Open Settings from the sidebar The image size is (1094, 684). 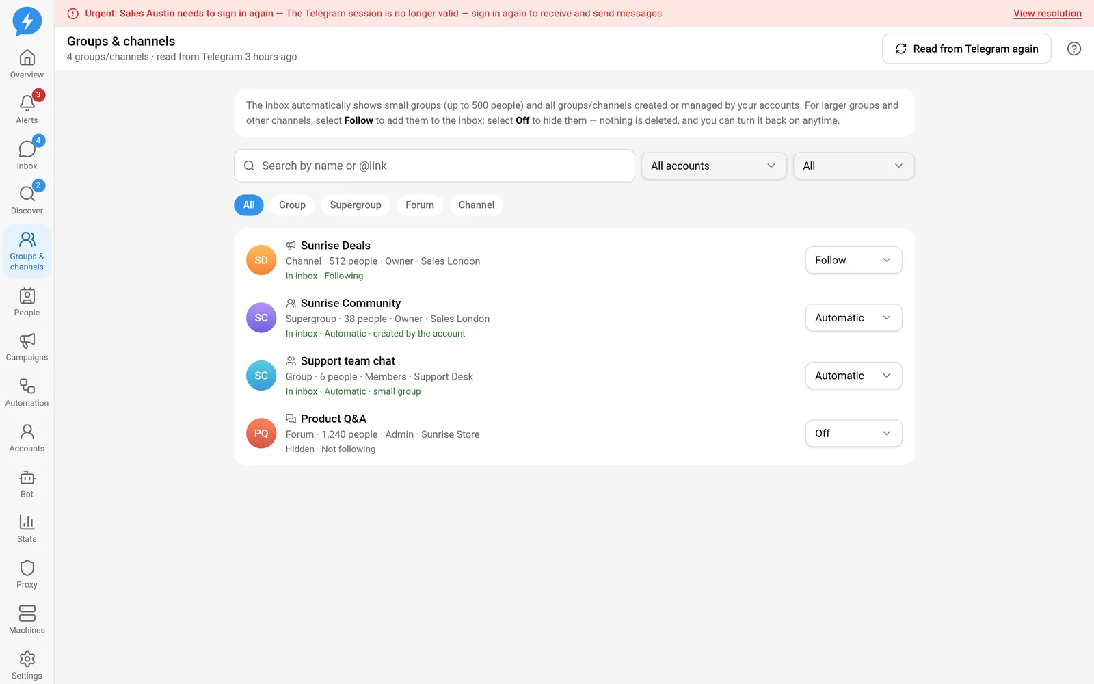coord(27,666)
